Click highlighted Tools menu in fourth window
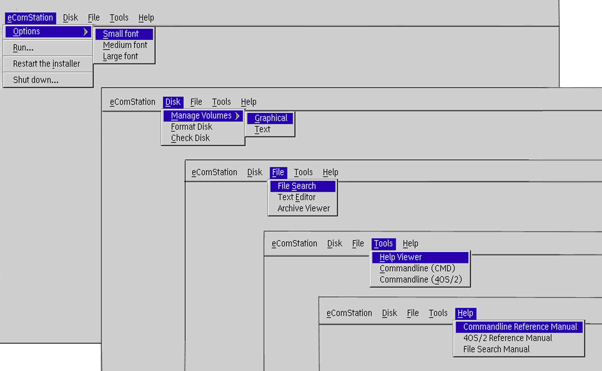The width and height of the screenshot is (602, 371). point(384,244)
